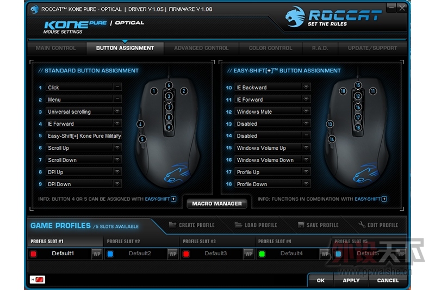
Task: Click the Load Profile label
Action: [x=261, y=225]
